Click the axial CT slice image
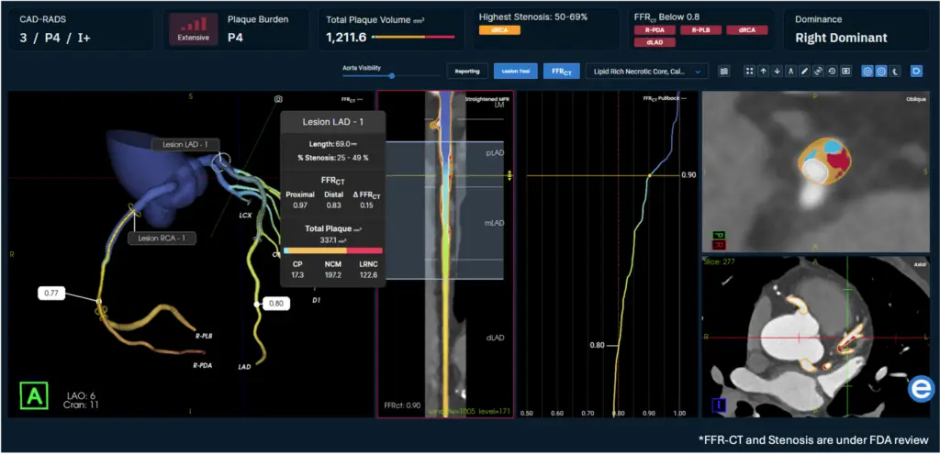This screenshot has width=940, height=455. 815,337
